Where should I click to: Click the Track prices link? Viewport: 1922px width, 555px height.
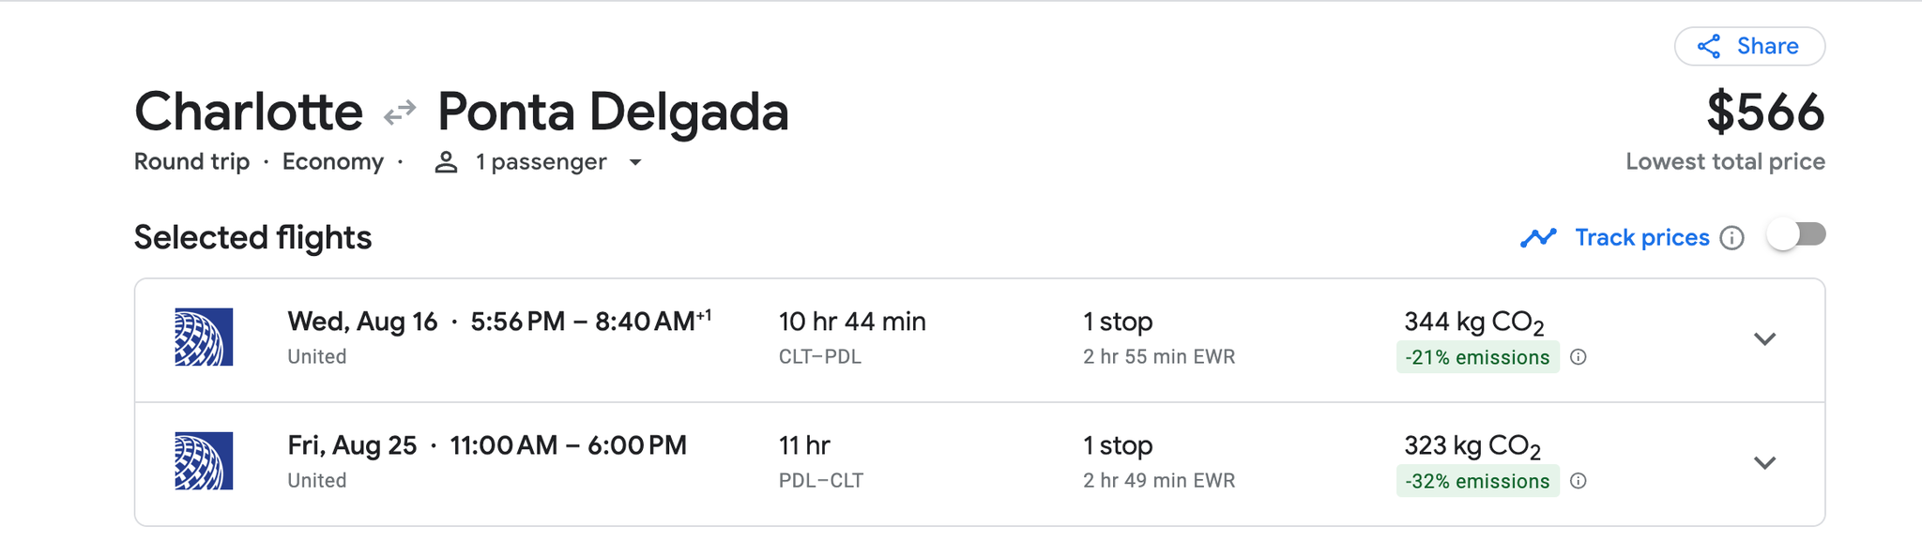click(1641, 238)
